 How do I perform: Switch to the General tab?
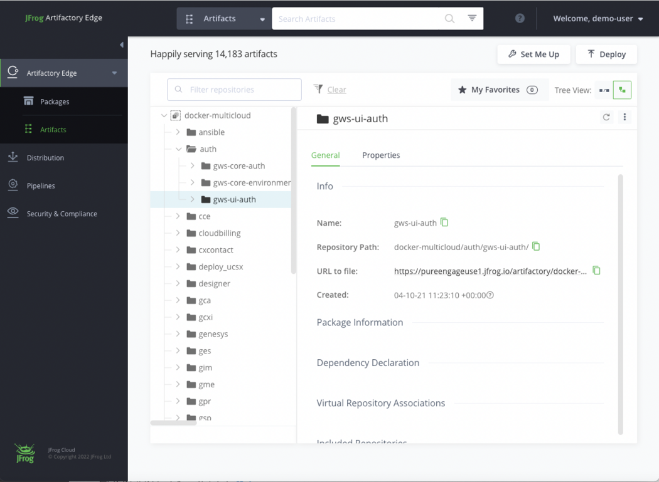click(x=325, y=155)
